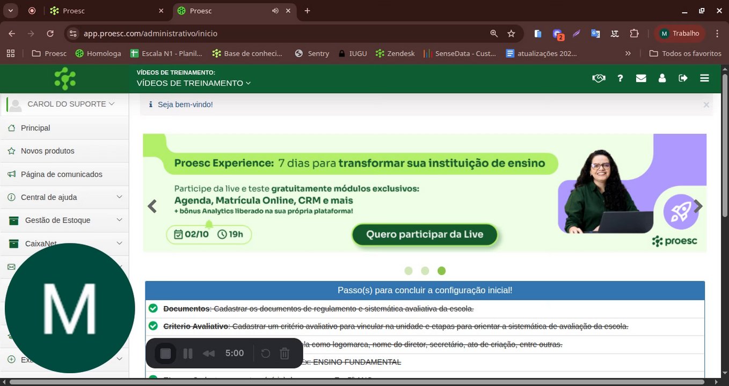
Task: Open a new browser tab
Action: click(x=307, y=11)
